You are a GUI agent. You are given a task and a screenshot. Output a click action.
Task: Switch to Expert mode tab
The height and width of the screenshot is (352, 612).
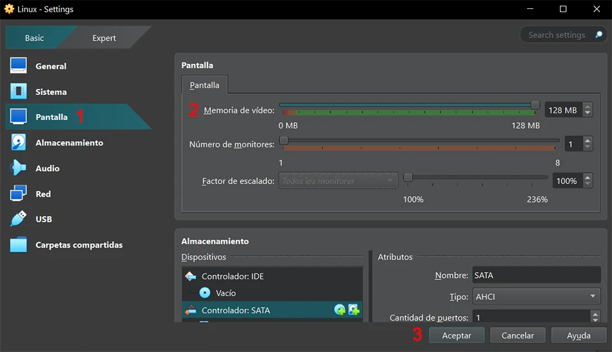click(x=104, y=38)
